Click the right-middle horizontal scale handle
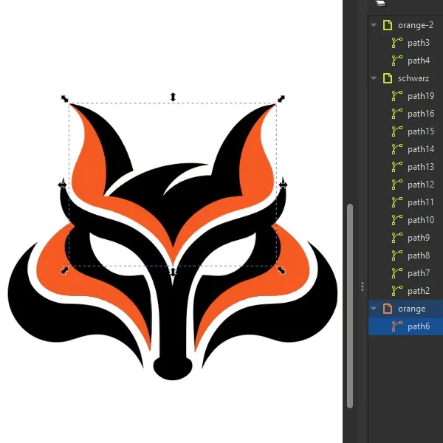The image size is (443, 443). pos(283,184)
